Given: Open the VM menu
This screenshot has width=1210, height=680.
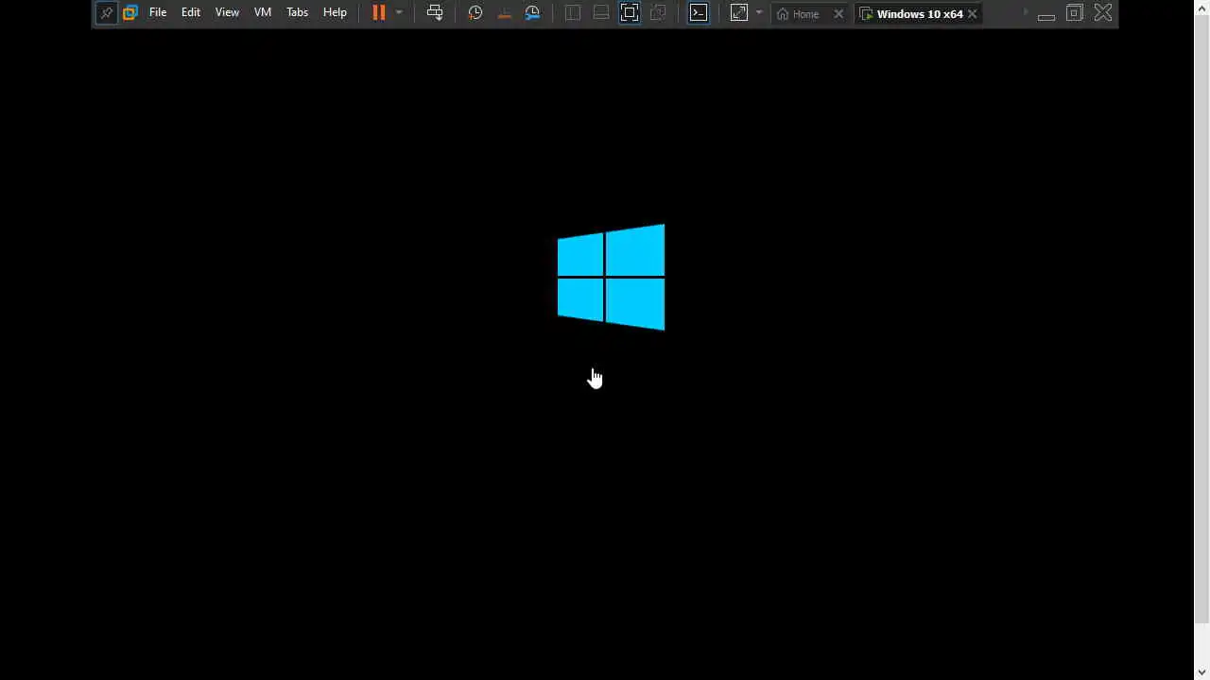Looking at the screenshot, I should pyautogui.click(x=263, y=12).
